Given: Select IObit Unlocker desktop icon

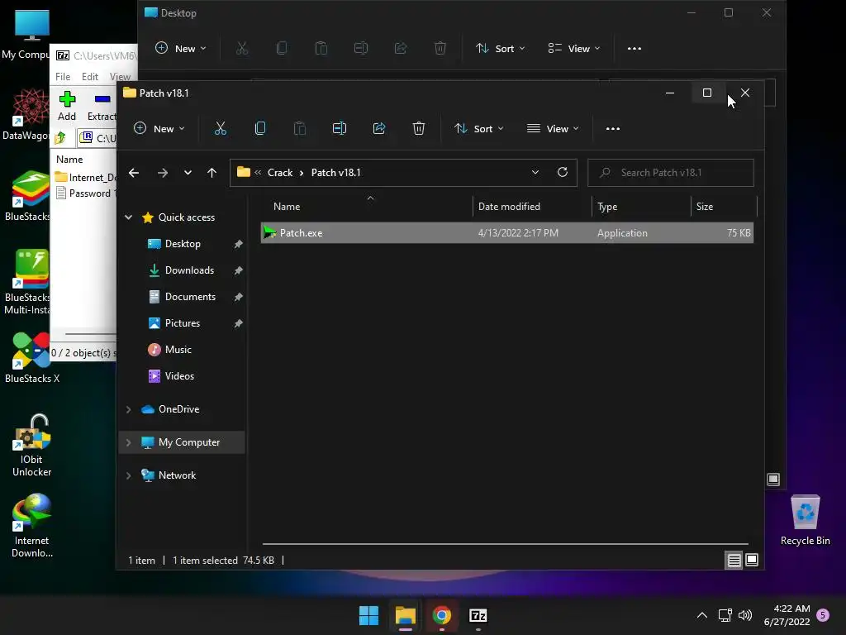Looking at the screenshot, I should click(x=32, y=445).
